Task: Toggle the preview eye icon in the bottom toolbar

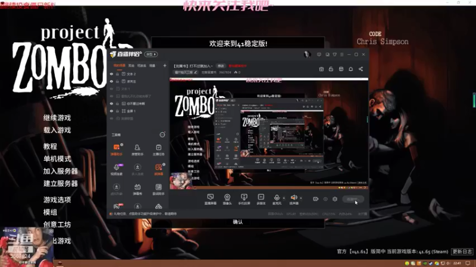Action: point(325,199)
